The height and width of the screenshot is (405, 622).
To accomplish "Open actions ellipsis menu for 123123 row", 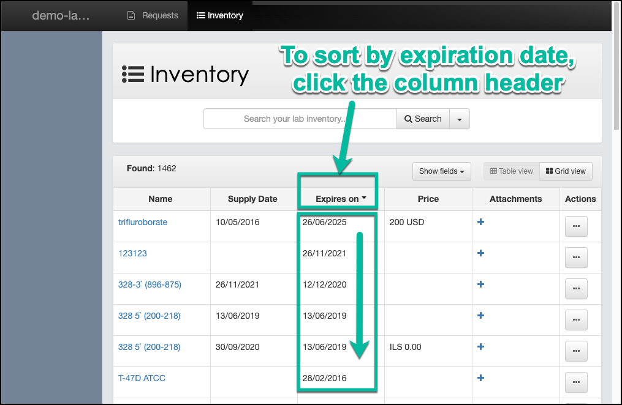I will coord(575,258).
